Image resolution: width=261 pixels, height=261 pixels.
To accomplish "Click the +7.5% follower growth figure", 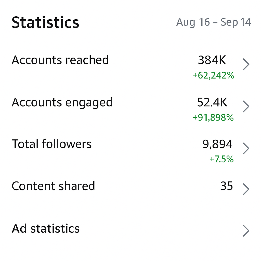I will [221, 159].
